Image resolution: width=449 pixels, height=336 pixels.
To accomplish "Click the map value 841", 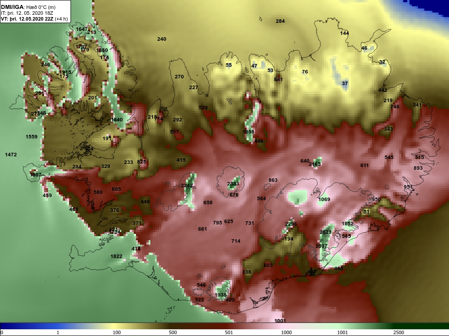I will (278, 79).
